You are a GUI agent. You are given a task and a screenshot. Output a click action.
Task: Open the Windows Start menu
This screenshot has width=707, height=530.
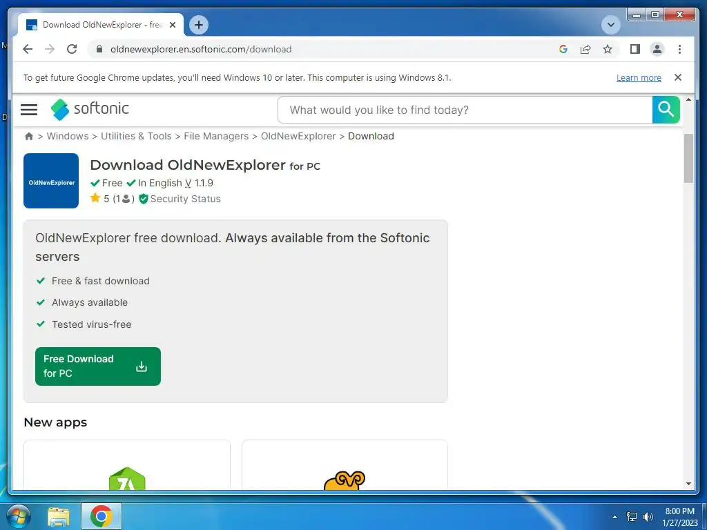(x=17, y=516)
